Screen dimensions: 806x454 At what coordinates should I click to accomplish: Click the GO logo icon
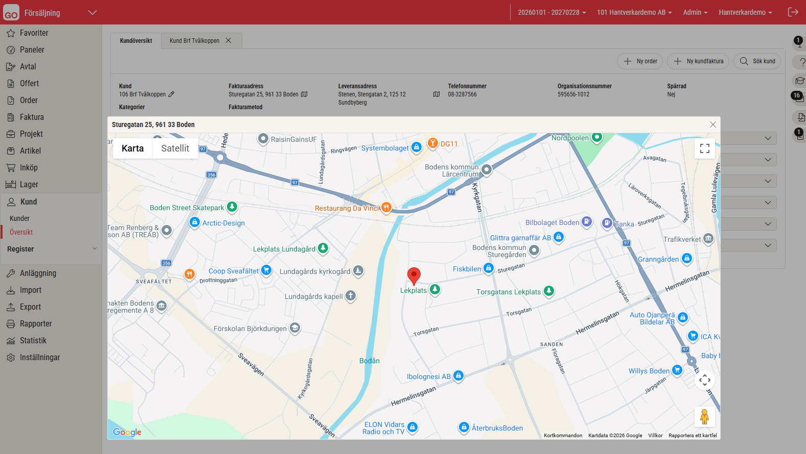coord(11,13)
